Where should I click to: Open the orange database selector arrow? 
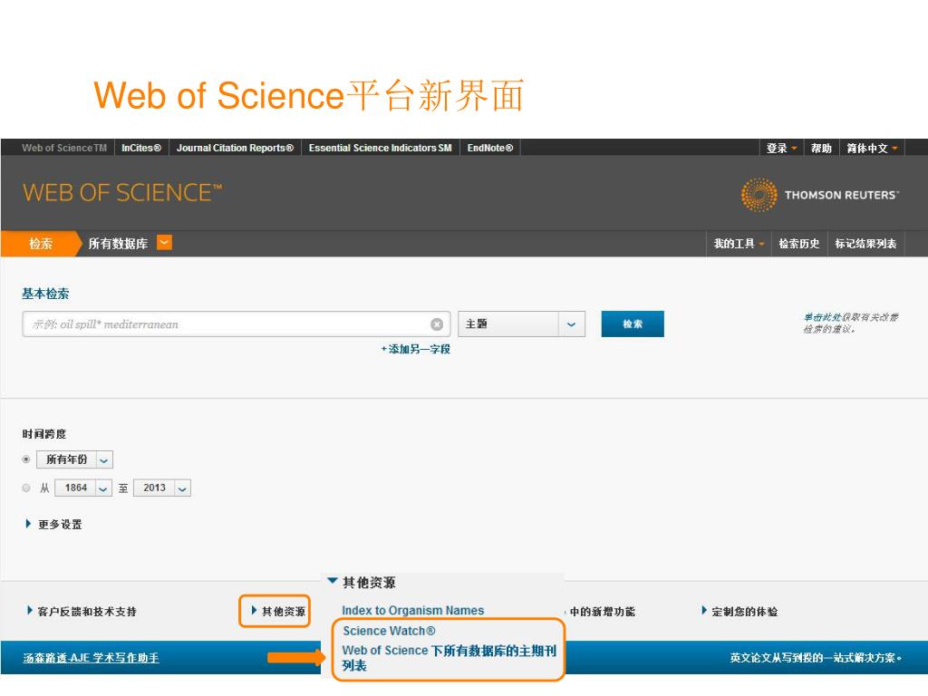[x=165, y=243]
